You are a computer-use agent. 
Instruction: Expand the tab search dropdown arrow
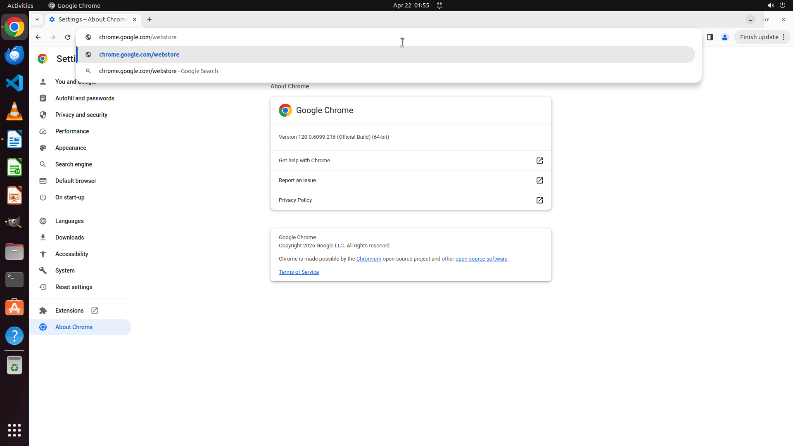coord(37,19)
